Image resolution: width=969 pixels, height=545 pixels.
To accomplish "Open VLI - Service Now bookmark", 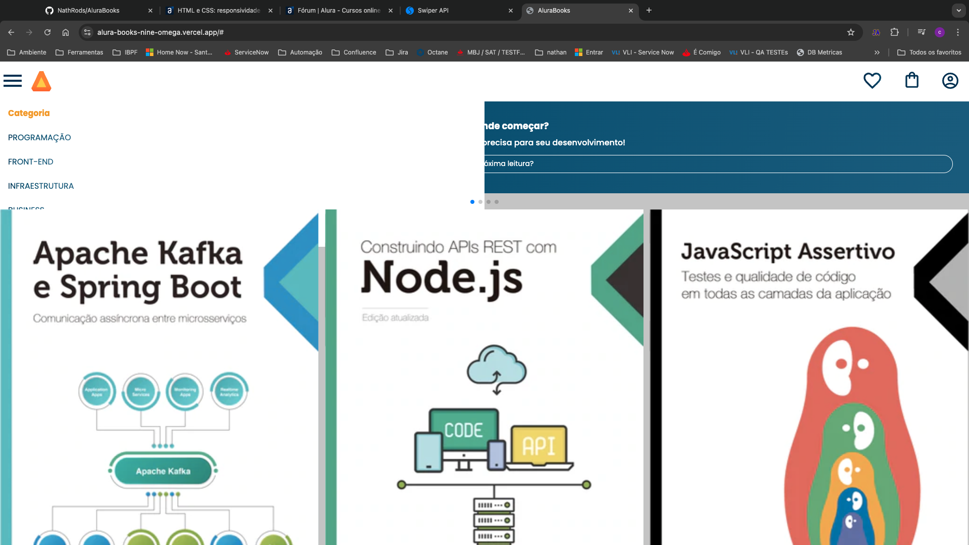I will 642,52.
